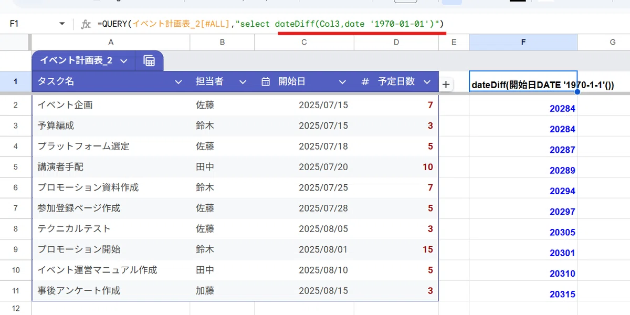Click result cell 20301
Screen dimensions: 630x315
523,249
